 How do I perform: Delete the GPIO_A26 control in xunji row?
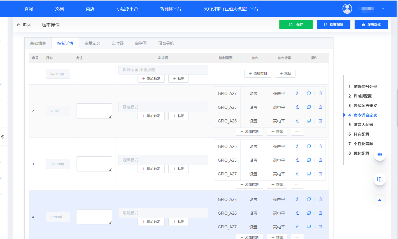(320, 121)
